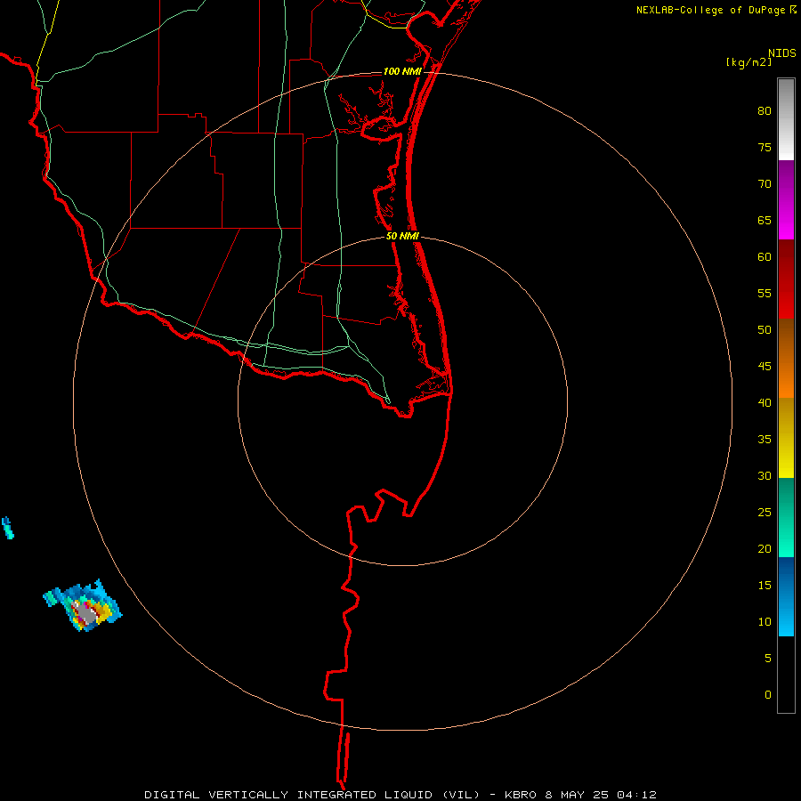Click the 15 value on the color scale
Screen dimensions: 801x801
(x=765, y=586)
